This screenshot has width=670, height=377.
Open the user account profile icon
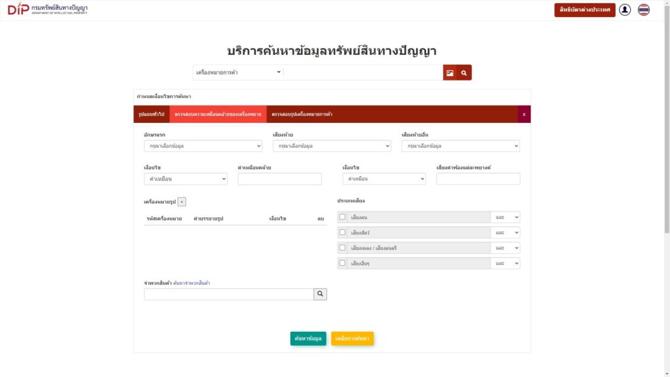(625, 10)
